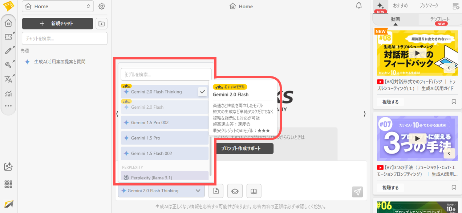
Task: Open the image generation sidebar icon
Action: [8, 167]
